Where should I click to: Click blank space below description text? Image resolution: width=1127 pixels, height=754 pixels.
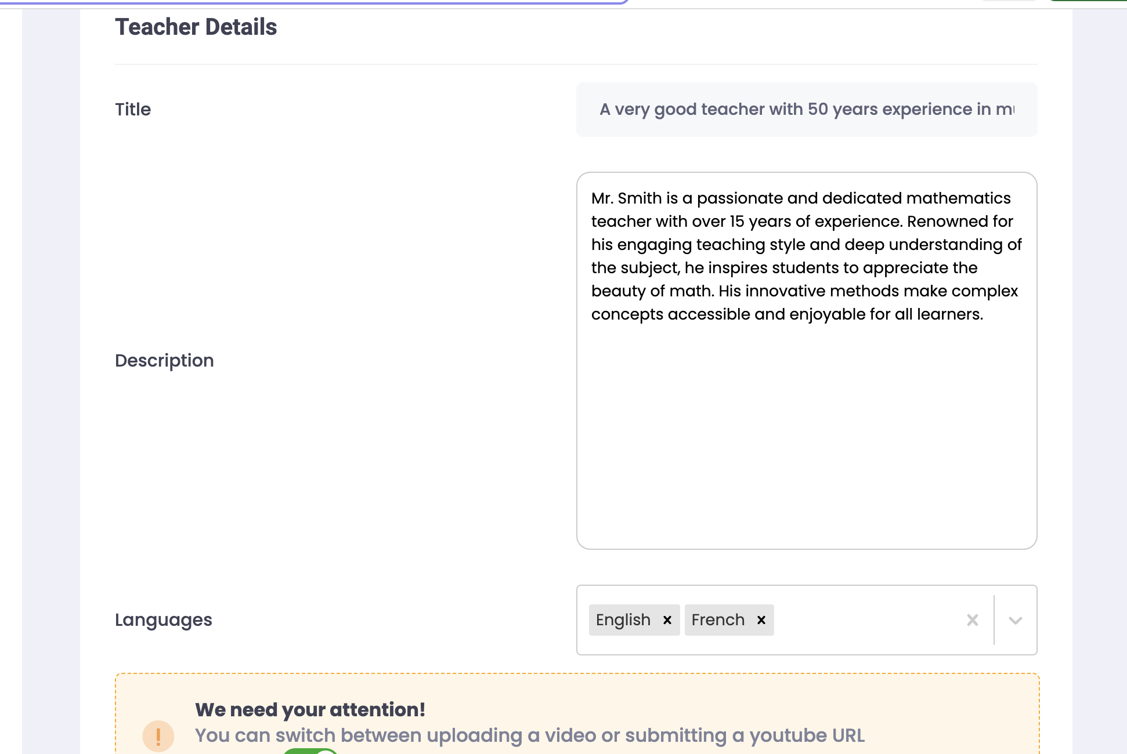click(x=807, y=441)
